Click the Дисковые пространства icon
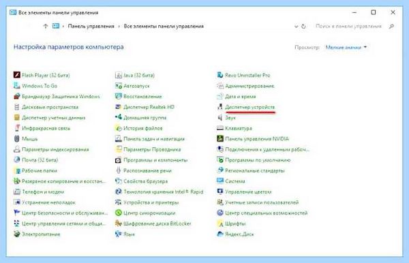Image resolution: width=409 pixels, height=263 pixels. pyautogui.click(x=16, y=107)
